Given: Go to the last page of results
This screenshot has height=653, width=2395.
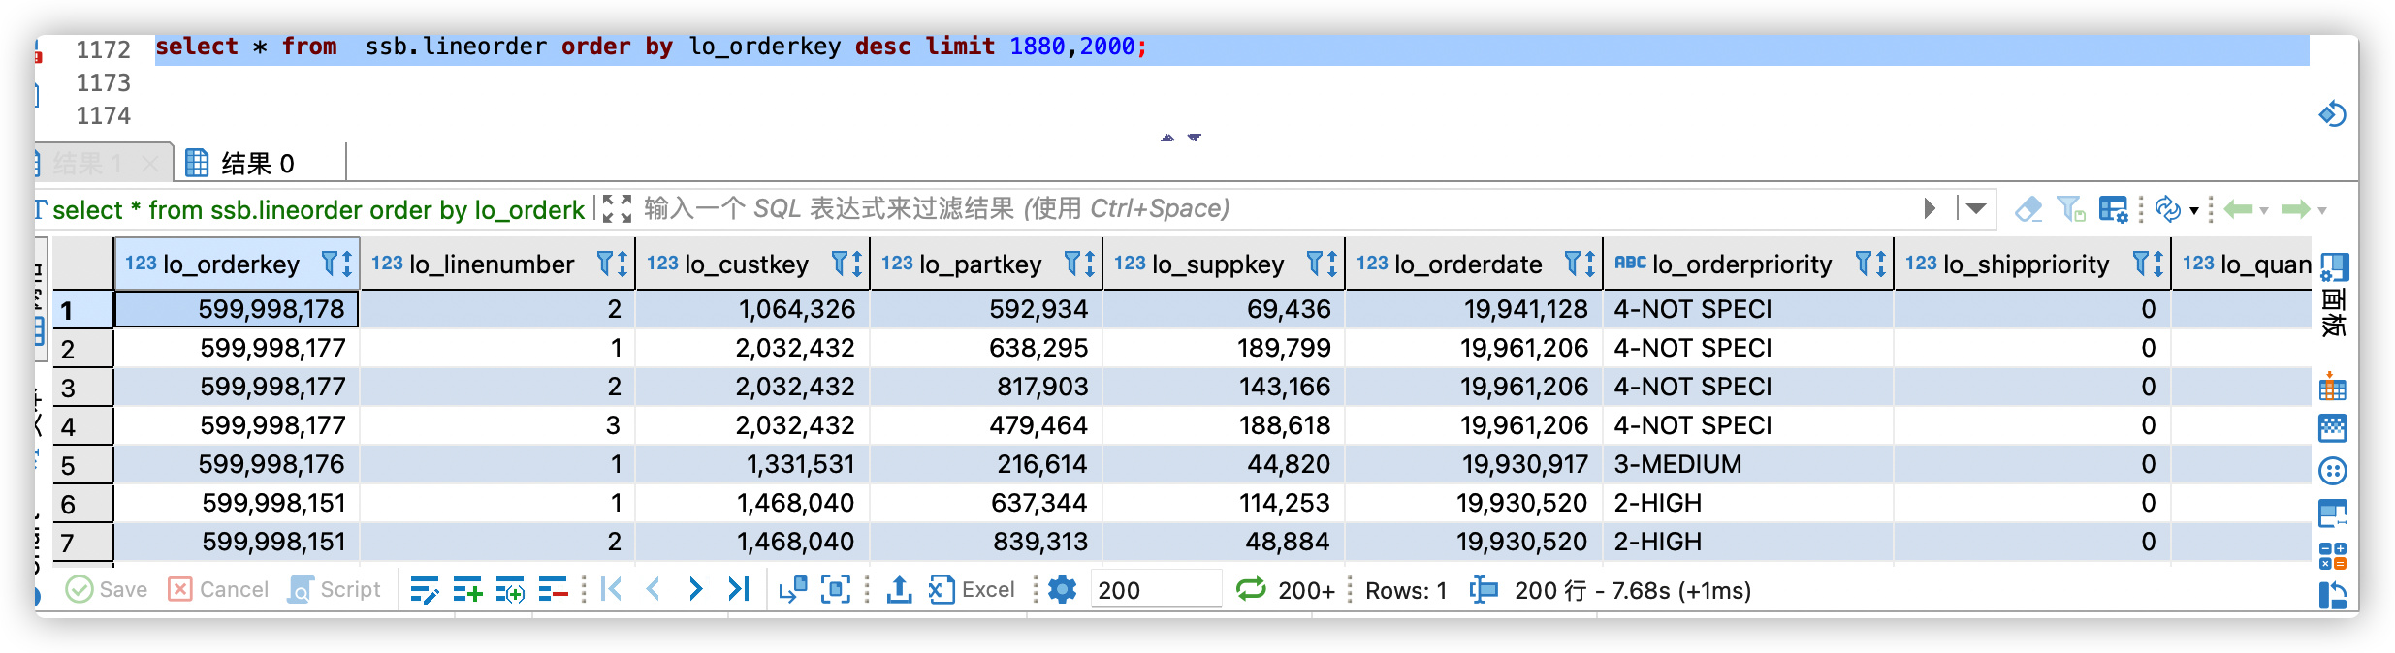Looking at the screenshot, I should click(739, 589).
